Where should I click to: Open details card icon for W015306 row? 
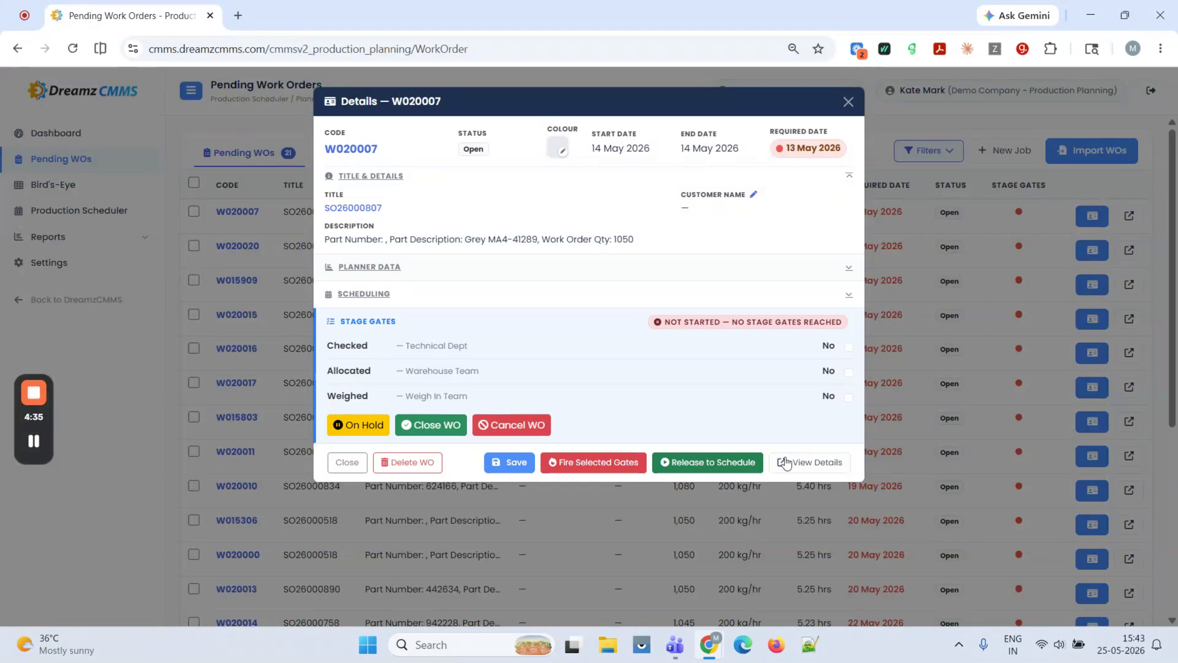click(1092, 525)
